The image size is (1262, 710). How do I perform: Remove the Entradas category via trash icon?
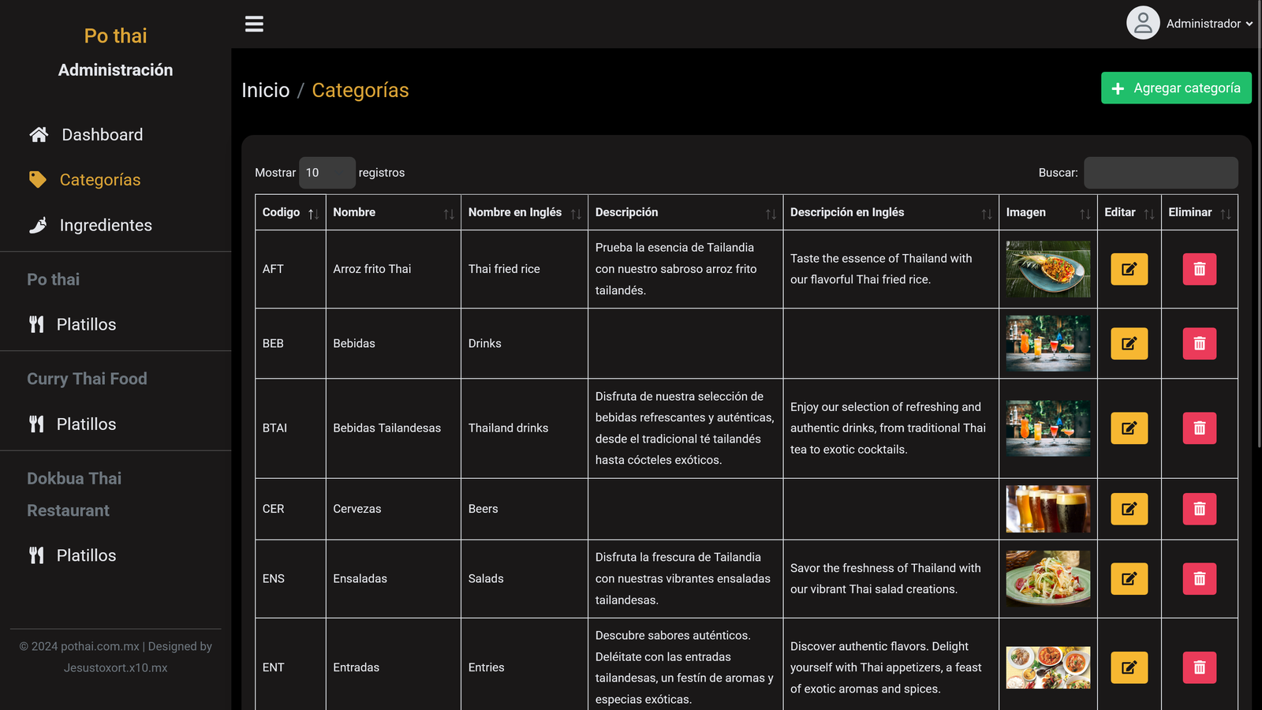[1199, 667]
